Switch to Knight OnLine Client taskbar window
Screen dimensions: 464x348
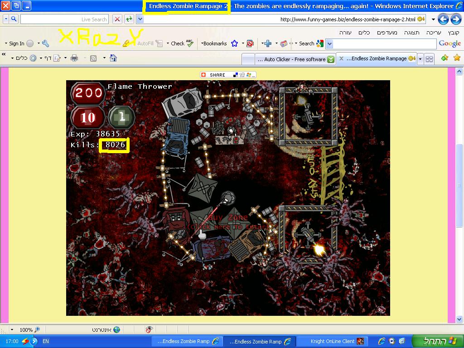coord(332,341)
